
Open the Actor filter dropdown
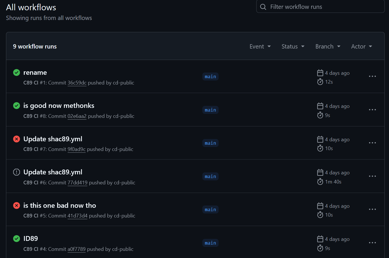(361, 47)
